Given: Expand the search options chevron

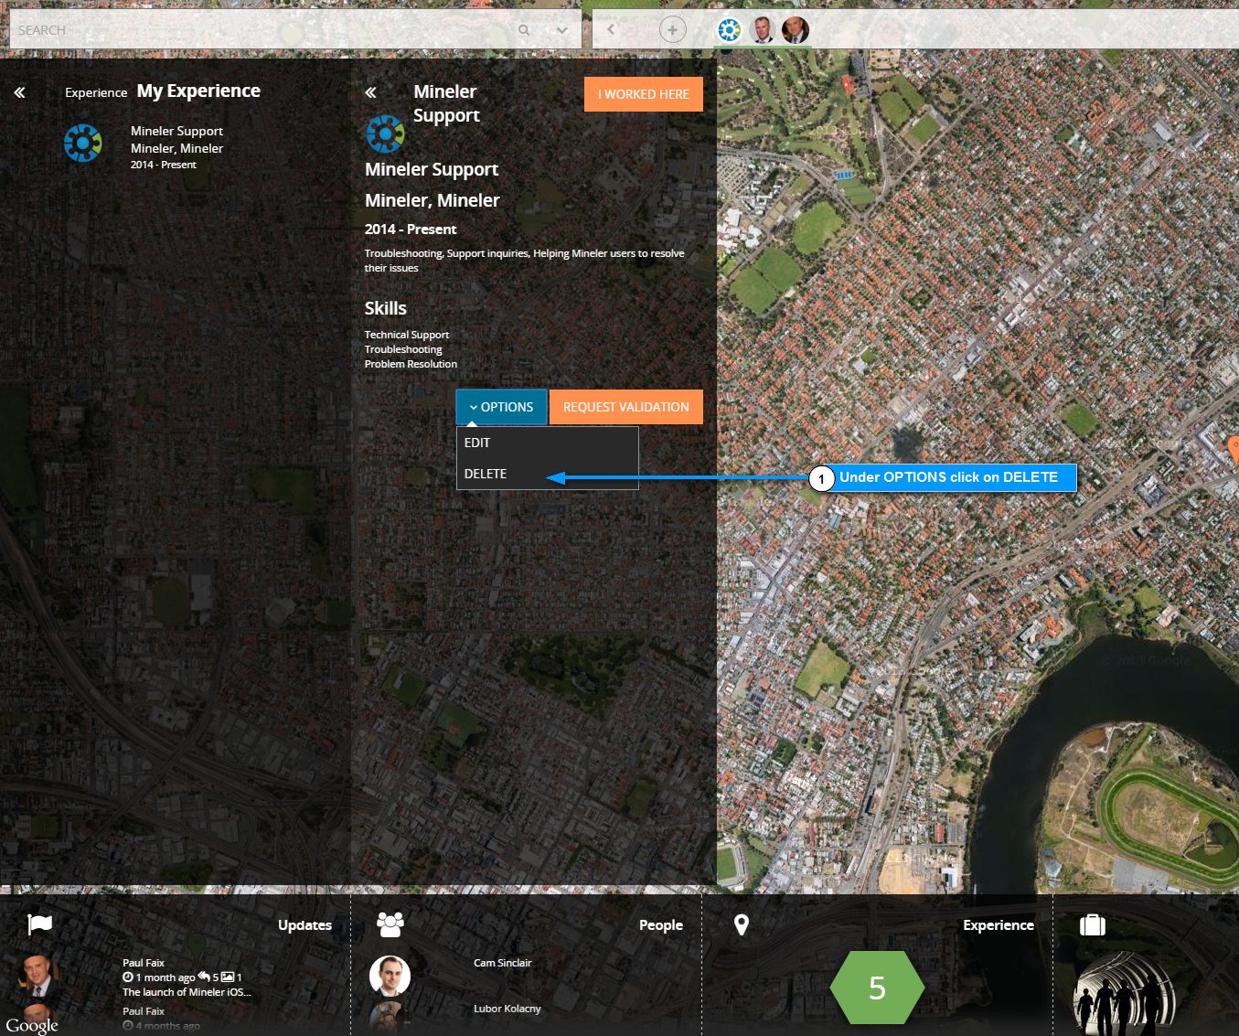Looking at the screenshot, I should (561, 30).
